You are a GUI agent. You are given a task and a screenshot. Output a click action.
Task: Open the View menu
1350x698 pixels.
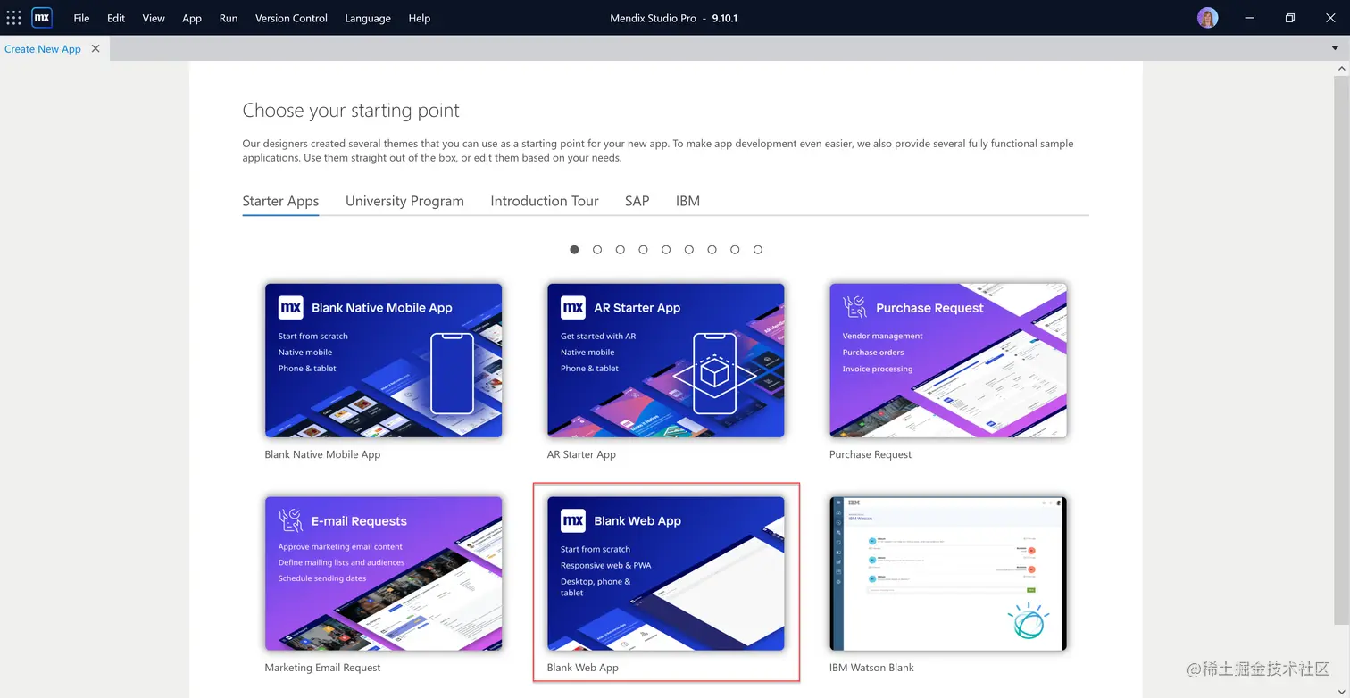(x=154, y=18)
